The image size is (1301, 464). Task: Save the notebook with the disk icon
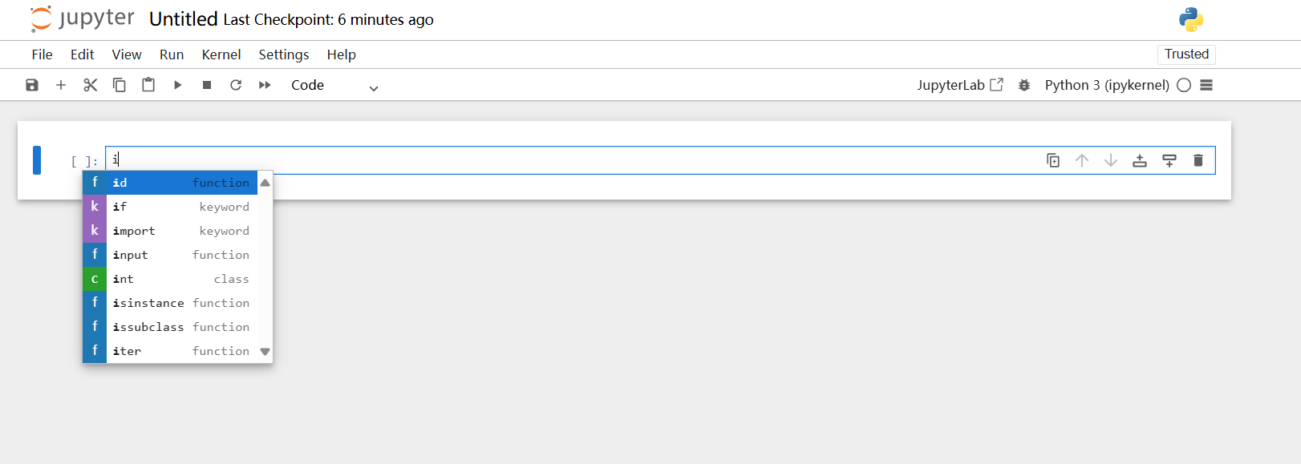32,85
